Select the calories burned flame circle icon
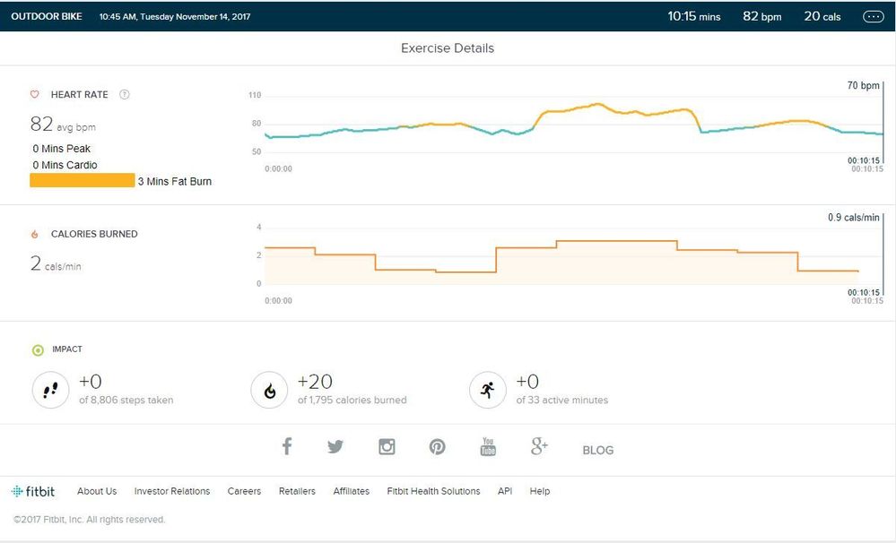This screenshot has width=896, height=543. 269,390
